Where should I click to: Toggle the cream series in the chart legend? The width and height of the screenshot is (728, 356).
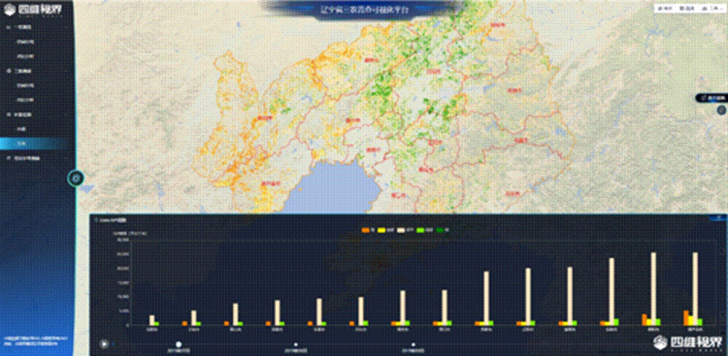click(x=407, y=230)
